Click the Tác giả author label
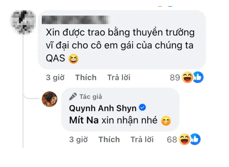This screenshot has height=167, width=229. coord(91,97)
